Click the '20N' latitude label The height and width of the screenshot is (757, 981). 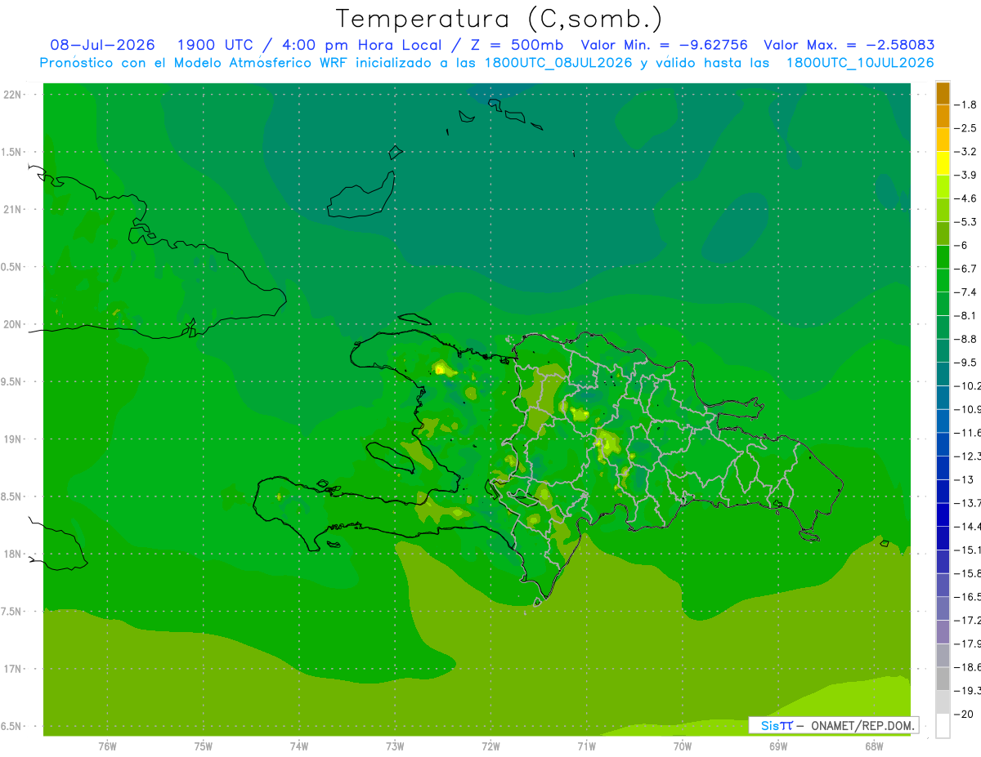pyautogui.click(x=13, y=324)
